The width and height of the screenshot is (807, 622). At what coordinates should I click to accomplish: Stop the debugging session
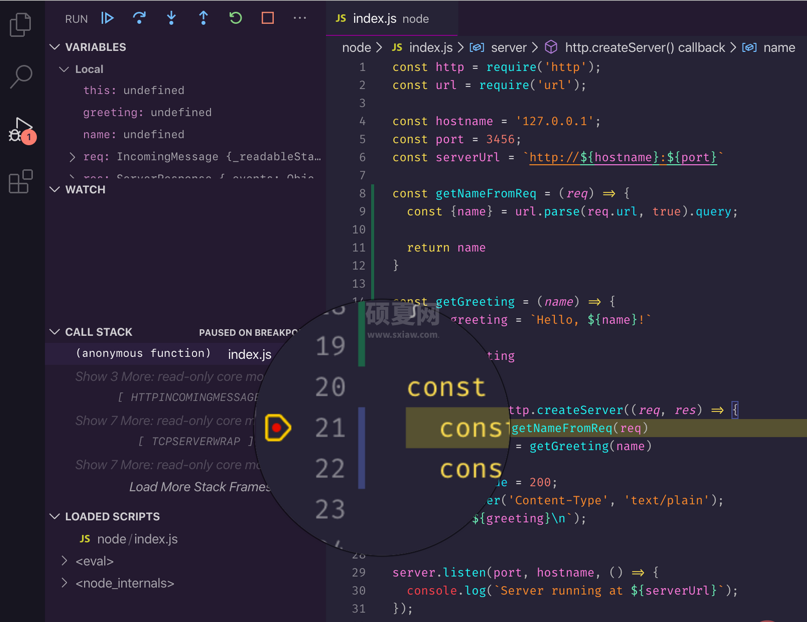click(268, 18)
